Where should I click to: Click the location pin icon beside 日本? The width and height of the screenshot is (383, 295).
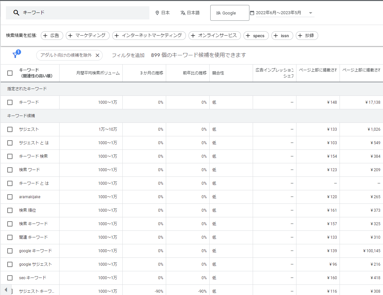(x=157, y=13)
